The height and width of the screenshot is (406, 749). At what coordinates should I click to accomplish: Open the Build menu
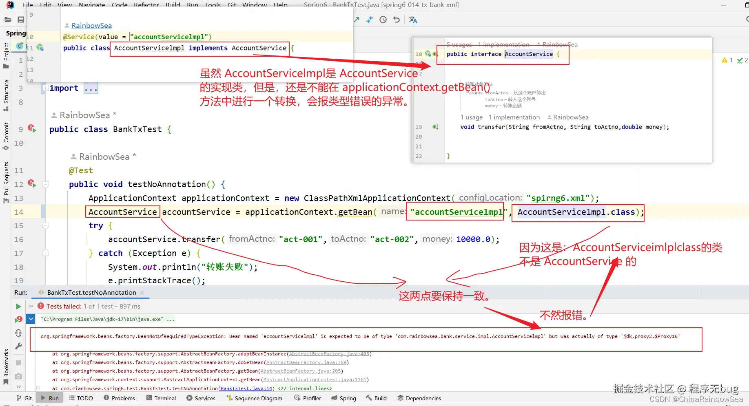coord(173,5)
